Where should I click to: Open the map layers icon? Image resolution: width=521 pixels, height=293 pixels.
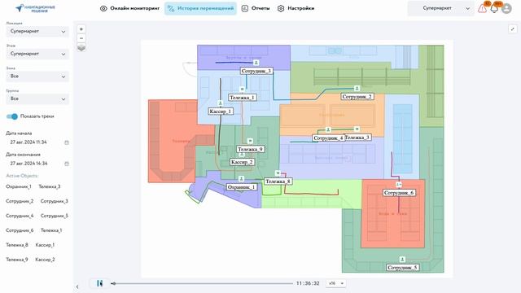[x=81, y=48]
